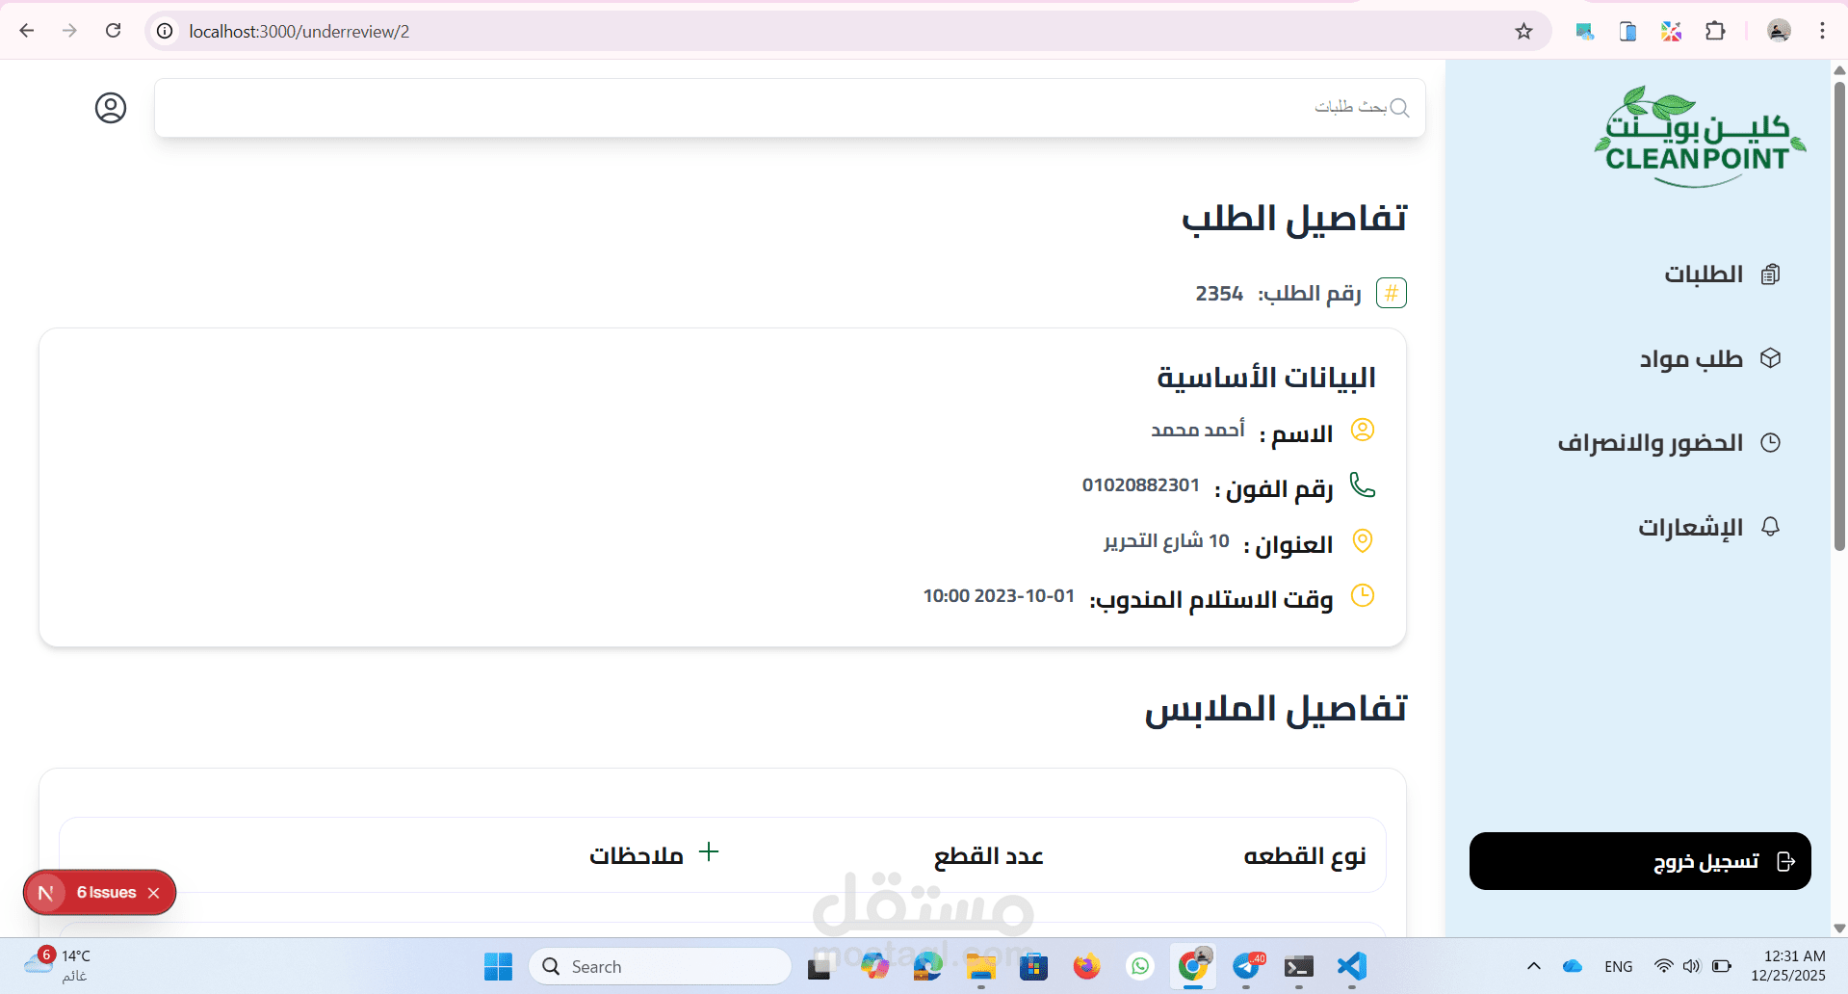Image resolution: width=1848 pixels, height=994 pixels.
Task: Open Microsoft Store from taskbar
Action: click(1034, 966)
